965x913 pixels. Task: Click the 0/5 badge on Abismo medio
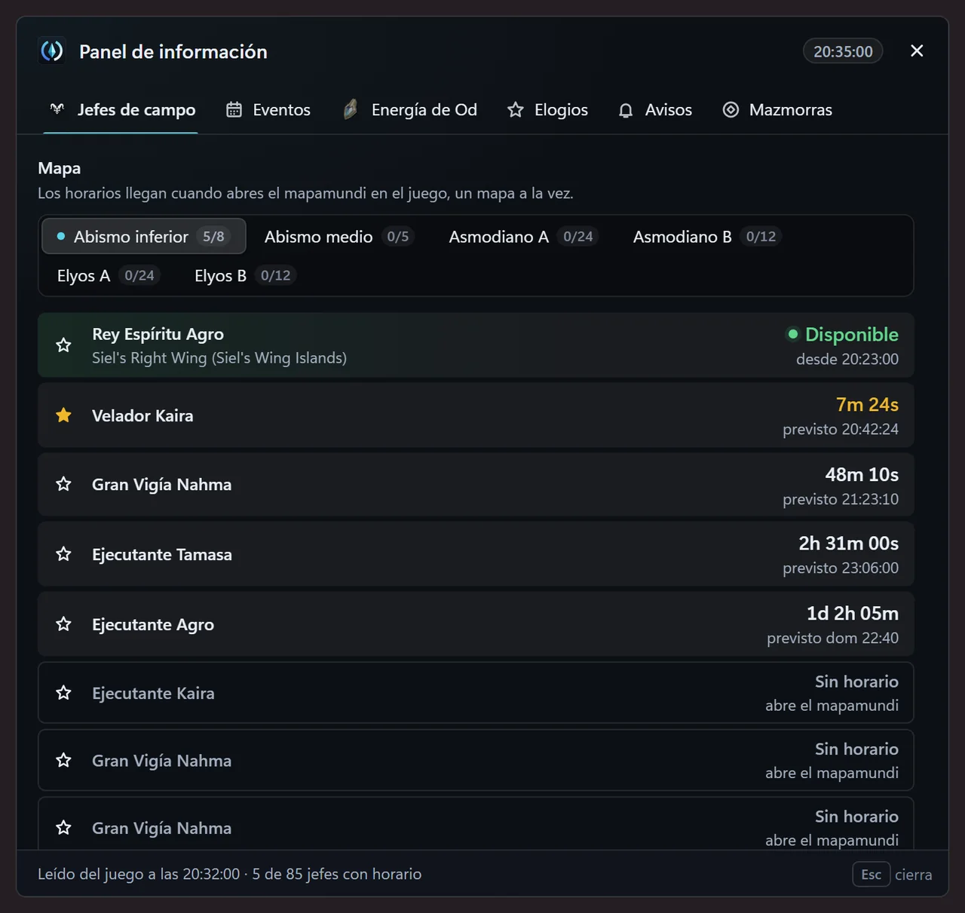398,237
